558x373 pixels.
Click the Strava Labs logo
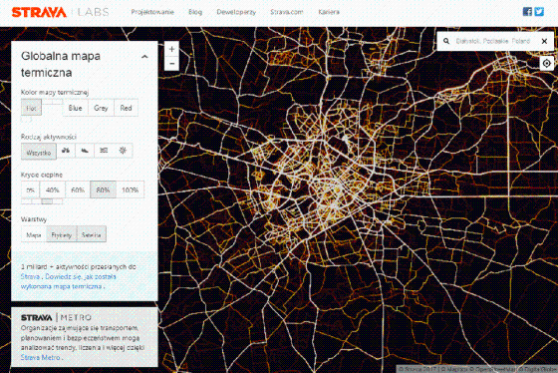tap(60, 12)
